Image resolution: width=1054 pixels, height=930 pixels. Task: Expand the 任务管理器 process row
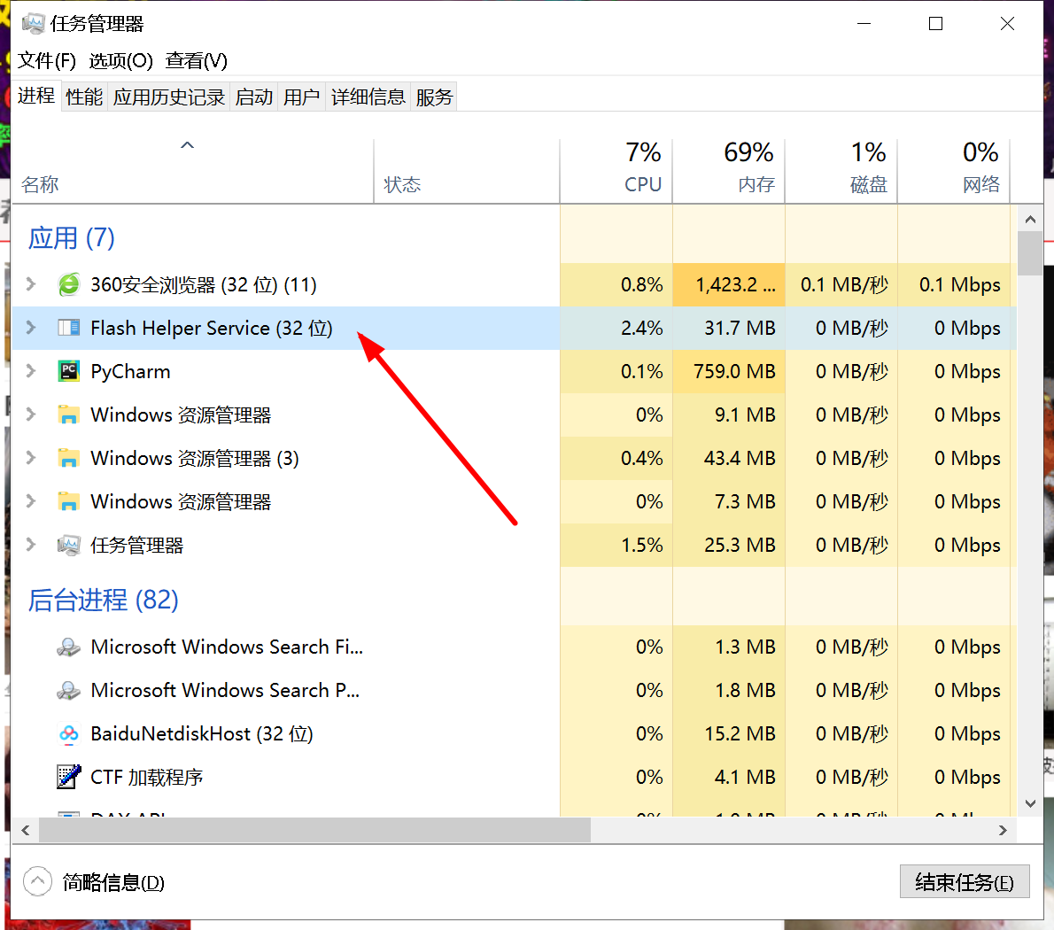coord(31,545)
